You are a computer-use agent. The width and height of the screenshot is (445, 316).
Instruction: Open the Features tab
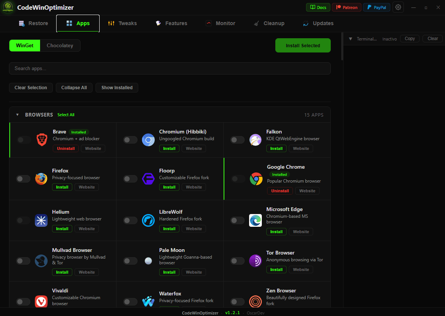tap(172, 23)
